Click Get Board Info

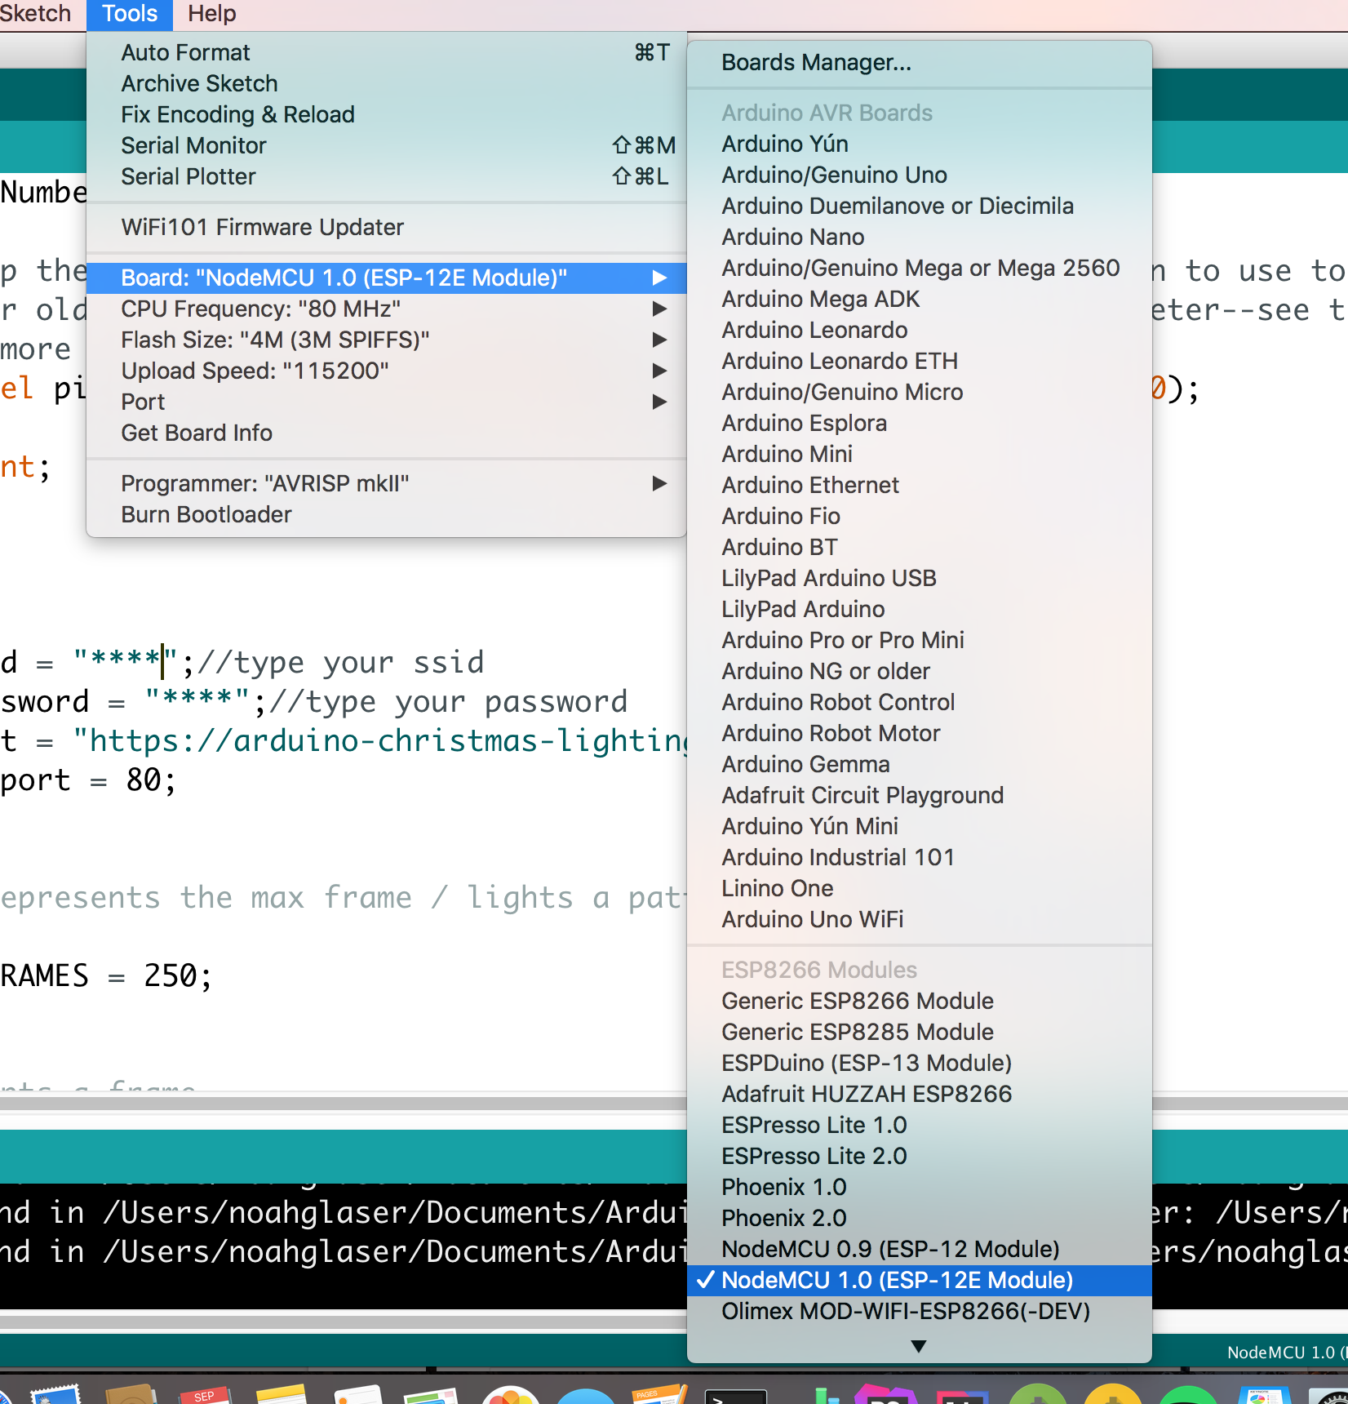(x=387, y=433)
